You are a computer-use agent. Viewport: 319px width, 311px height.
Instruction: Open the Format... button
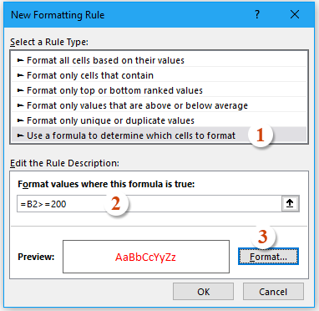click(268, 257)
